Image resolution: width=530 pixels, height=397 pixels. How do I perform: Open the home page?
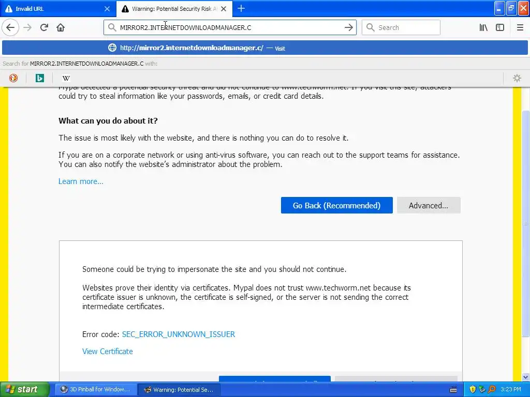61,27
